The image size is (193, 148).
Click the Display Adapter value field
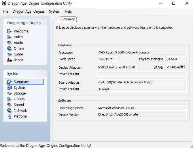point(117,68)
